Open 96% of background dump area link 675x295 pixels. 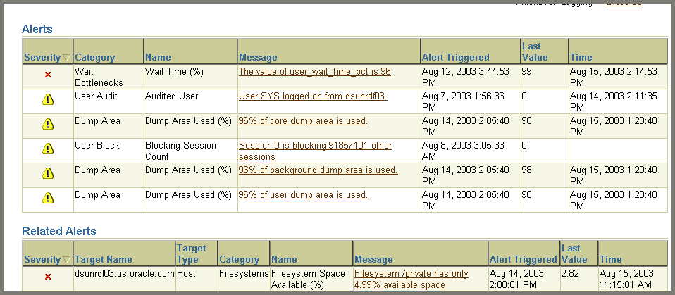(318, 170)
